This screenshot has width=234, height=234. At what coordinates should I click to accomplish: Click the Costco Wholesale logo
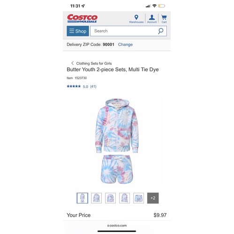click(x=82, y=18)
